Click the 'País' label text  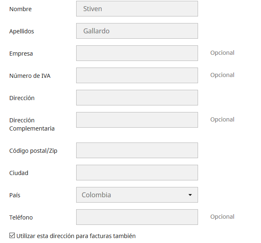15,195
